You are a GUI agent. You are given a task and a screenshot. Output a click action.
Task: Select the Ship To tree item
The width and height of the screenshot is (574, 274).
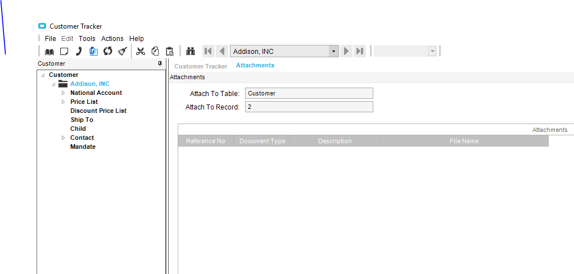tap(82, 120)
